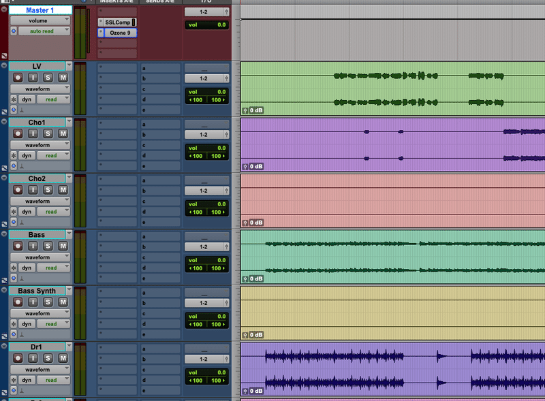This screenshot has height=401, width=545.
Task: Click the playlist icon at bottom-left of Bass track
Action: pyautogui.click(x=4, y=280)
